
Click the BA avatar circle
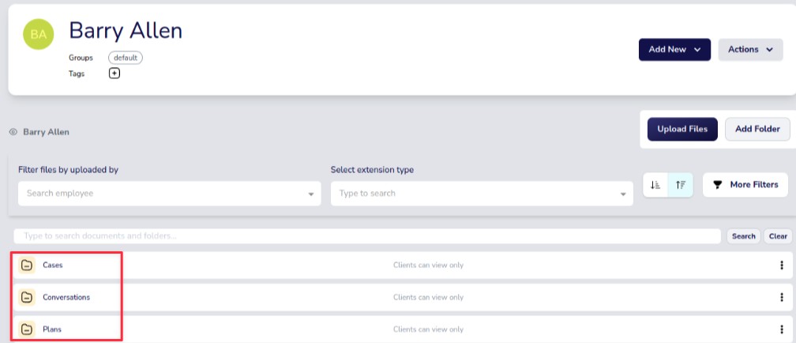[x=39, y=34]
